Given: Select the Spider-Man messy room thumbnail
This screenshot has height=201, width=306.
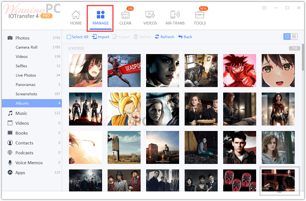Looking at the screenshot, I should point(201,70).
